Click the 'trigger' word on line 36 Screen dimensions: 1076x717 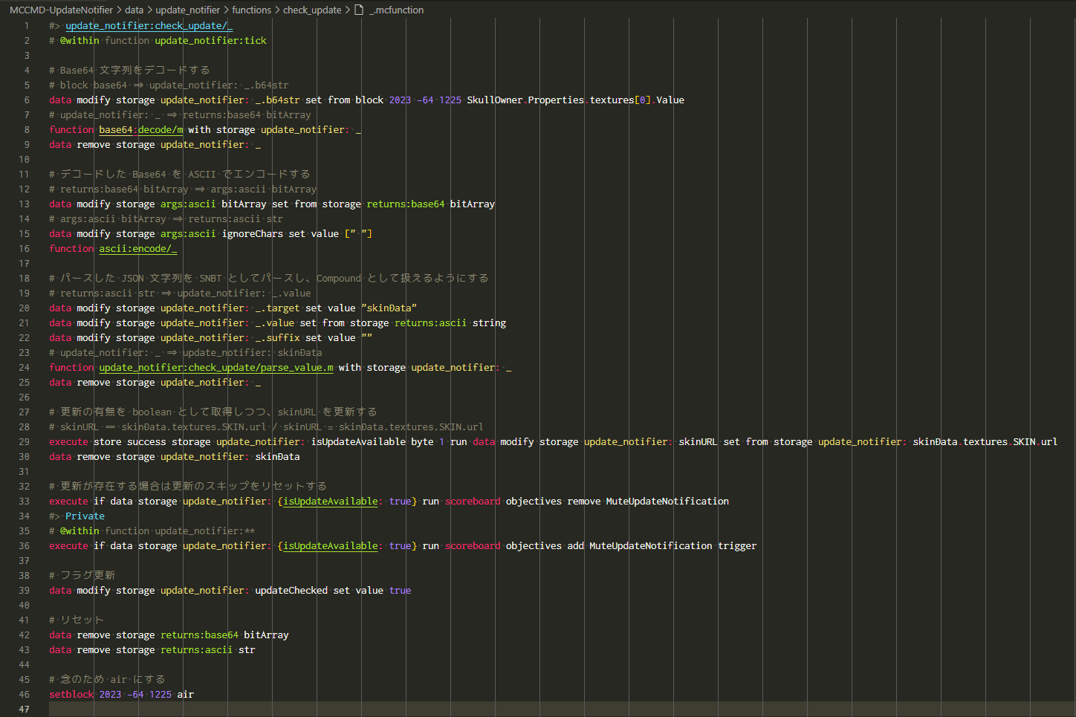tap(737, 545)
